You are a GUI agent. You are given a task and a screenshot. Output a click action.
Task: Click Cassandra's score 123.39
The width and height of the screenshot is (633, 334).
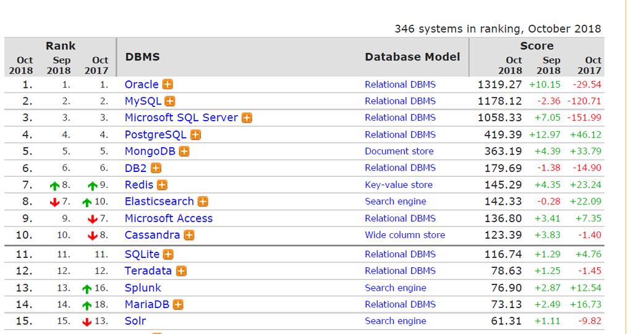click(x=503, y=234)
